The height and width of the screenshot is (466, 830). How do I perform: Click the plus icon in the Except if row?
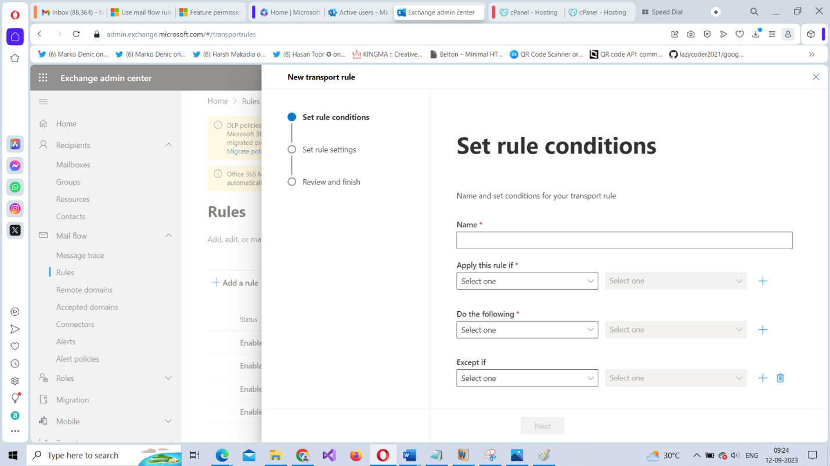[x=763, y=378]
